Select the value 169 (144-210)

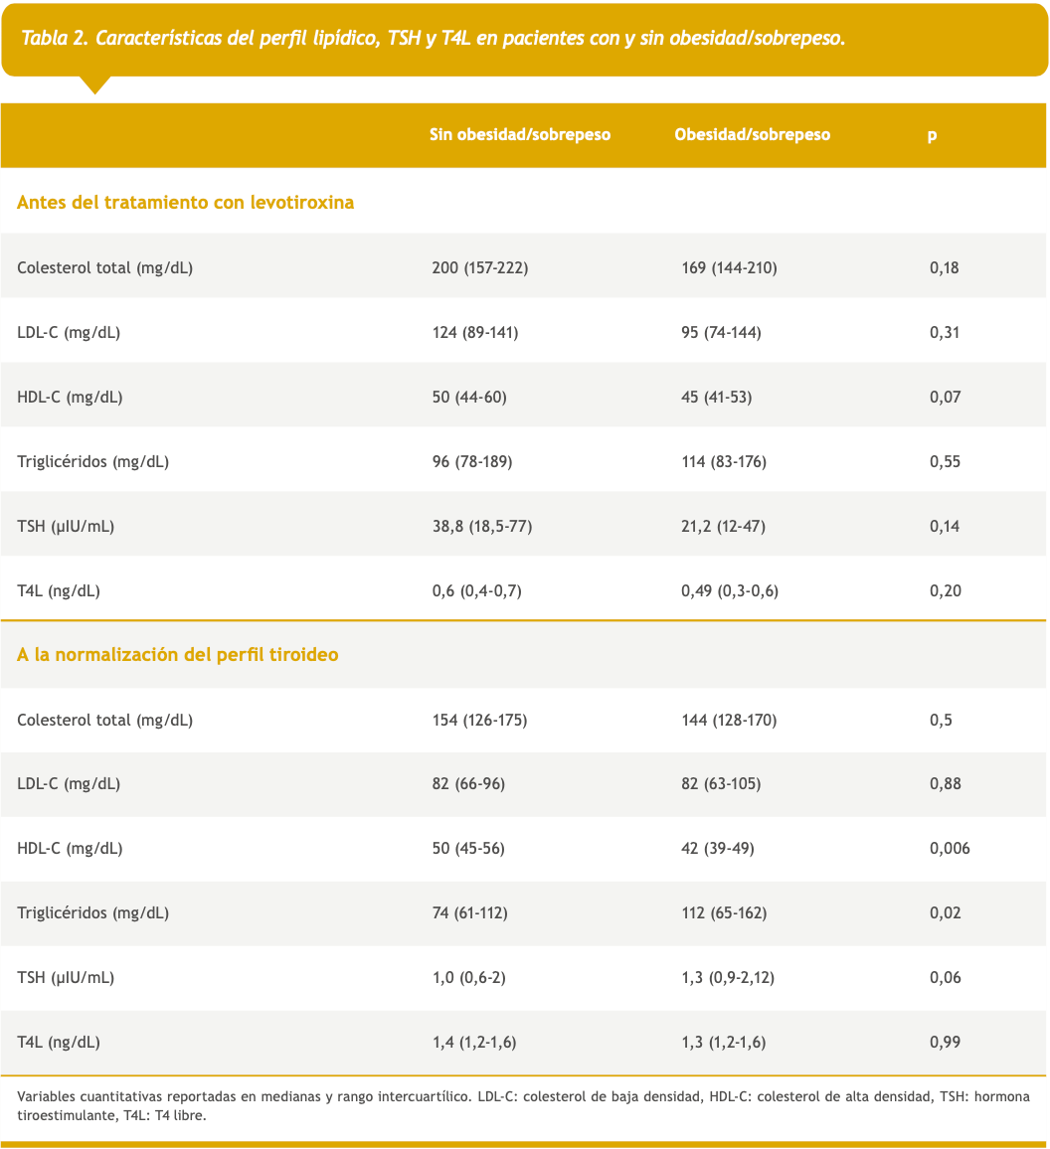pyautogui.click(x=729, y=267)
